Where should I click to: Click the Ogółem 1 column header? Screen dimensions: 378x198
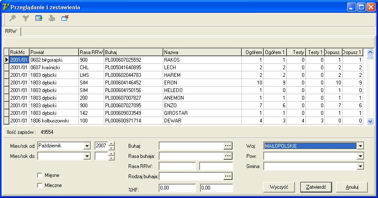[x=275, y=52]
